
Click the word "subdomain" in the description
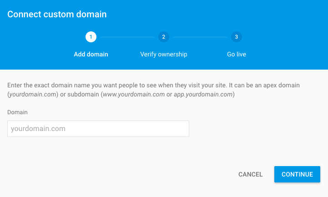click(83, 94)
